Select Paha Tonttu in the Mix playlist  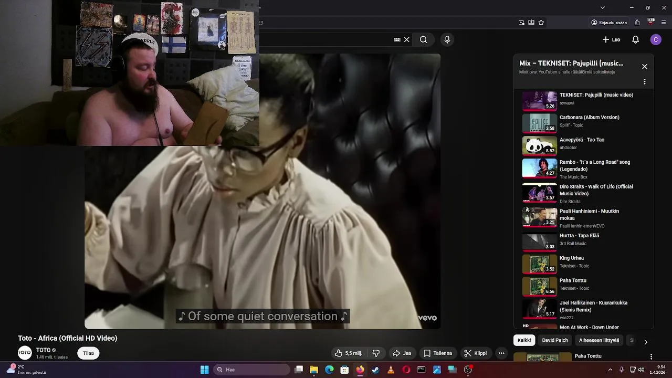582,286
